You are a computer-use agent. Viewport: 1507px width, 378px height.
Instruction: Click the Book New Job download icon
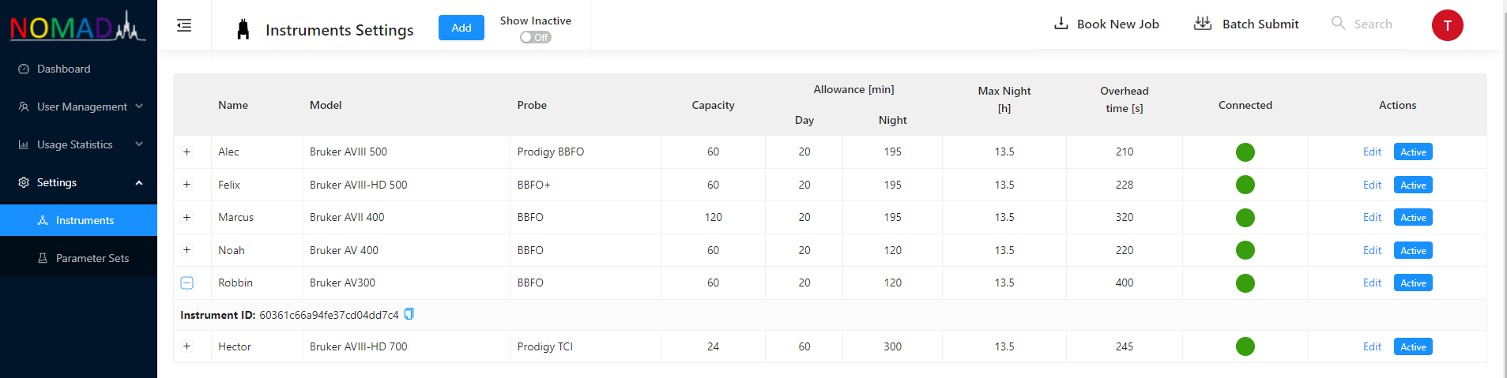point(1061,24)
